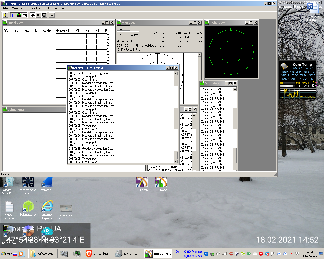The width and height of the screenshot is (324, 259).
Task: Click up arrow of Error View scrollbar
Action: point(235,89)
